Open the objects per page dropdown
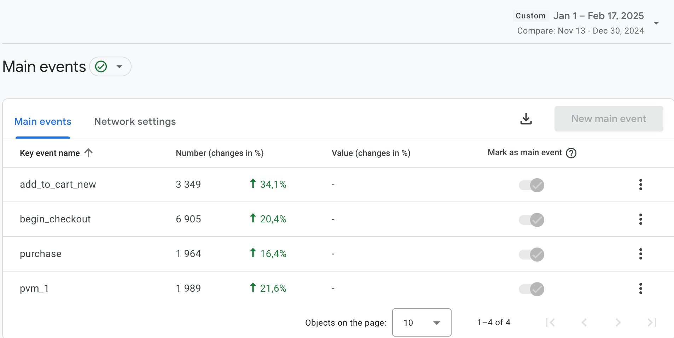 click(422, 322)
